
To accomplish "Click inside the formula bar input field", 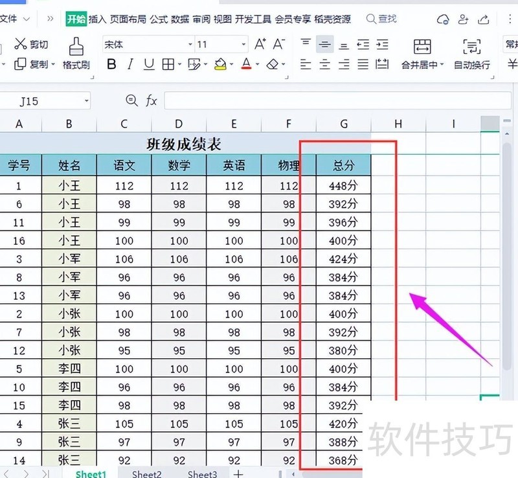I will coord(337,101).
